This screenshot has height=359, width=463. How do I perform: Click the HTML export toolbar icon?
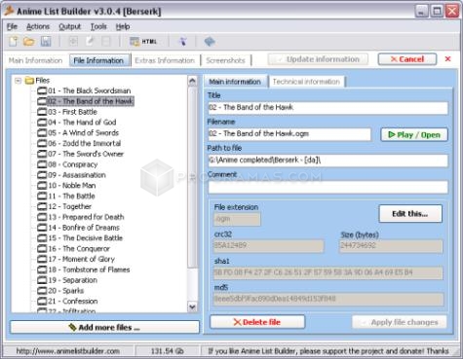[x=143, y=42]
